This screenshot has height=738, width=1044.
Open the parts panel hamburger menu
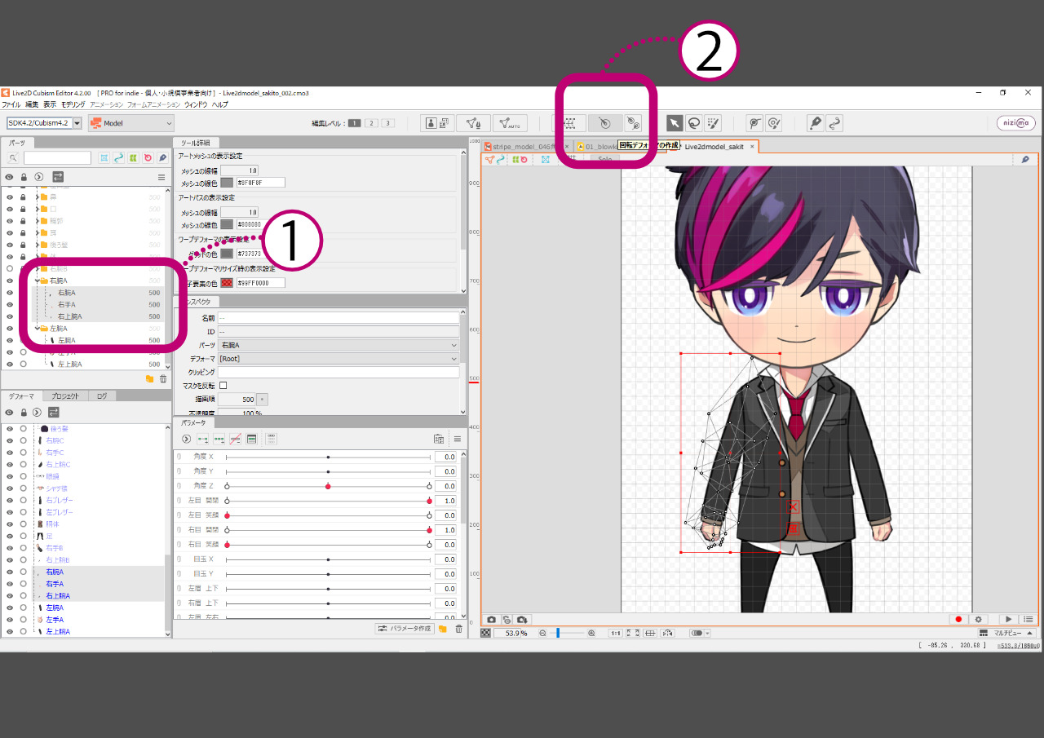coord(161,176)
